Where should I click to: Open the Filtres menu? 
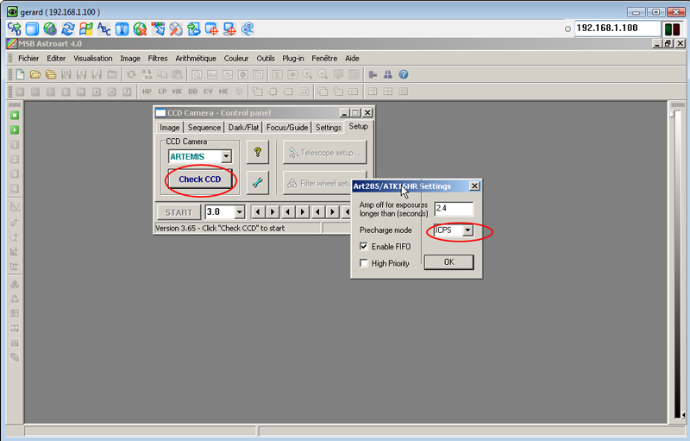158,59
